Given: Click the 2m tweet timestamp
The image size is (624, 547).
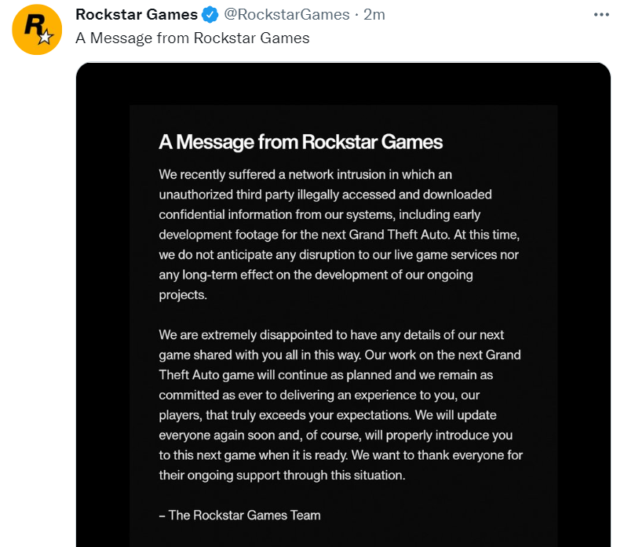Looking at the screenshot, I should 374,15.
